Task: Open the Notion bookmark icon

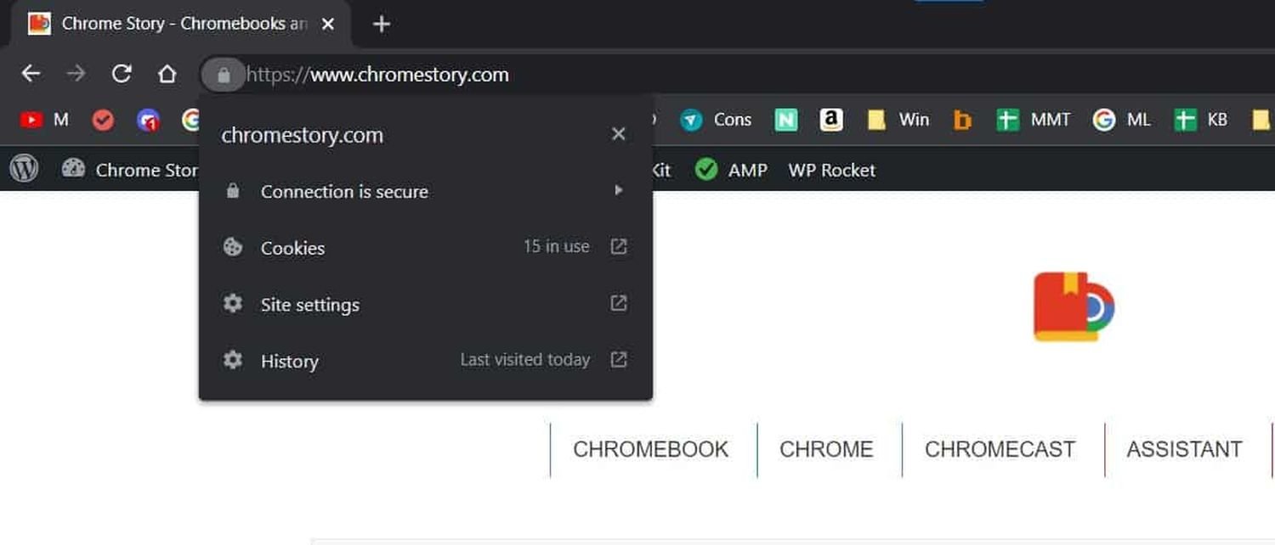Action: (786, 120)
